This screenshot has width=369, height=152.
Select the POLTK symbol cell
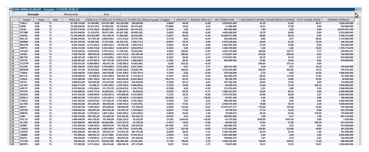[26, 120]
